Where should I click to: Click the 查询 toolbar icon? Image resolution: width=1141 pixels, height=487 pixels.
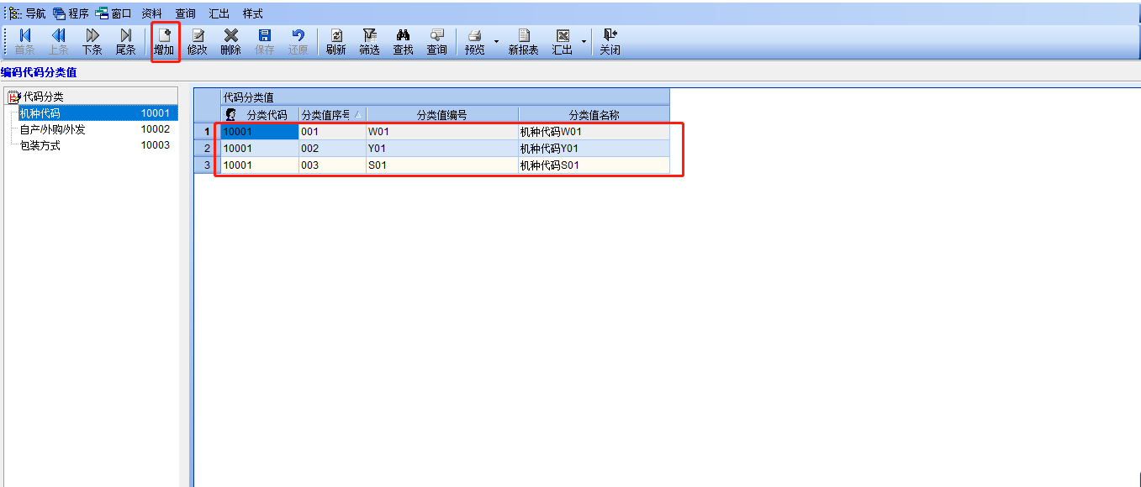pyautogui.click(x=437, y=42)
